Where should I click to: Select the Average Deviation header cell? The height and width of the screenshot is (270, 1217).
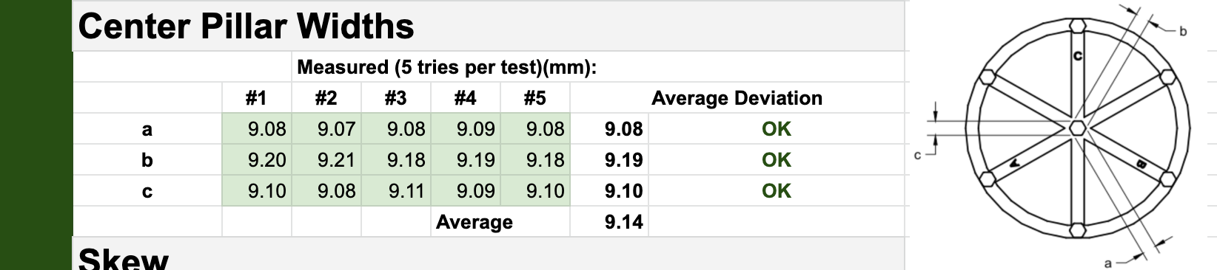(737, 98)
